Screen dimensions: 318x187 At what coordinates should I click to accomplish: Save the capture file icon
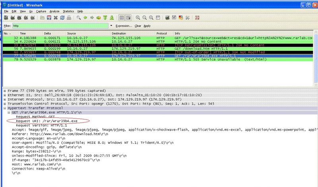point(49,18)
